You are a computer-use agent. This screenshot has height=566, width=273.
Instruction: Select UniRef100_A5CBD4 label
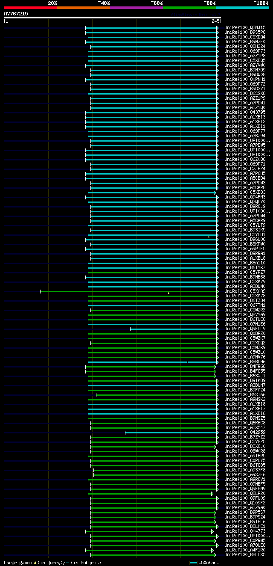tap(245, 178)
